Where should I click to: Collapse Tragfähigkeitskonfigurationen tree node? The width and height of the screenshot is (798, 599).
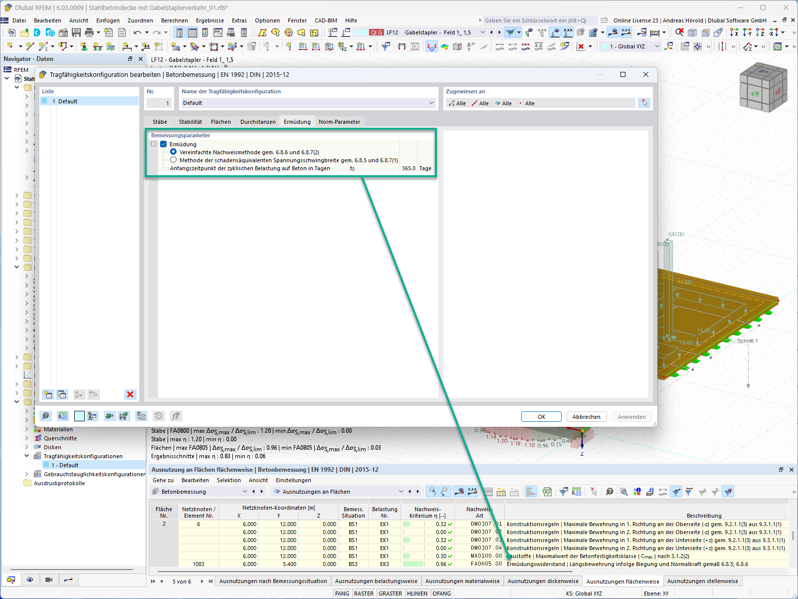pos(27,456)
